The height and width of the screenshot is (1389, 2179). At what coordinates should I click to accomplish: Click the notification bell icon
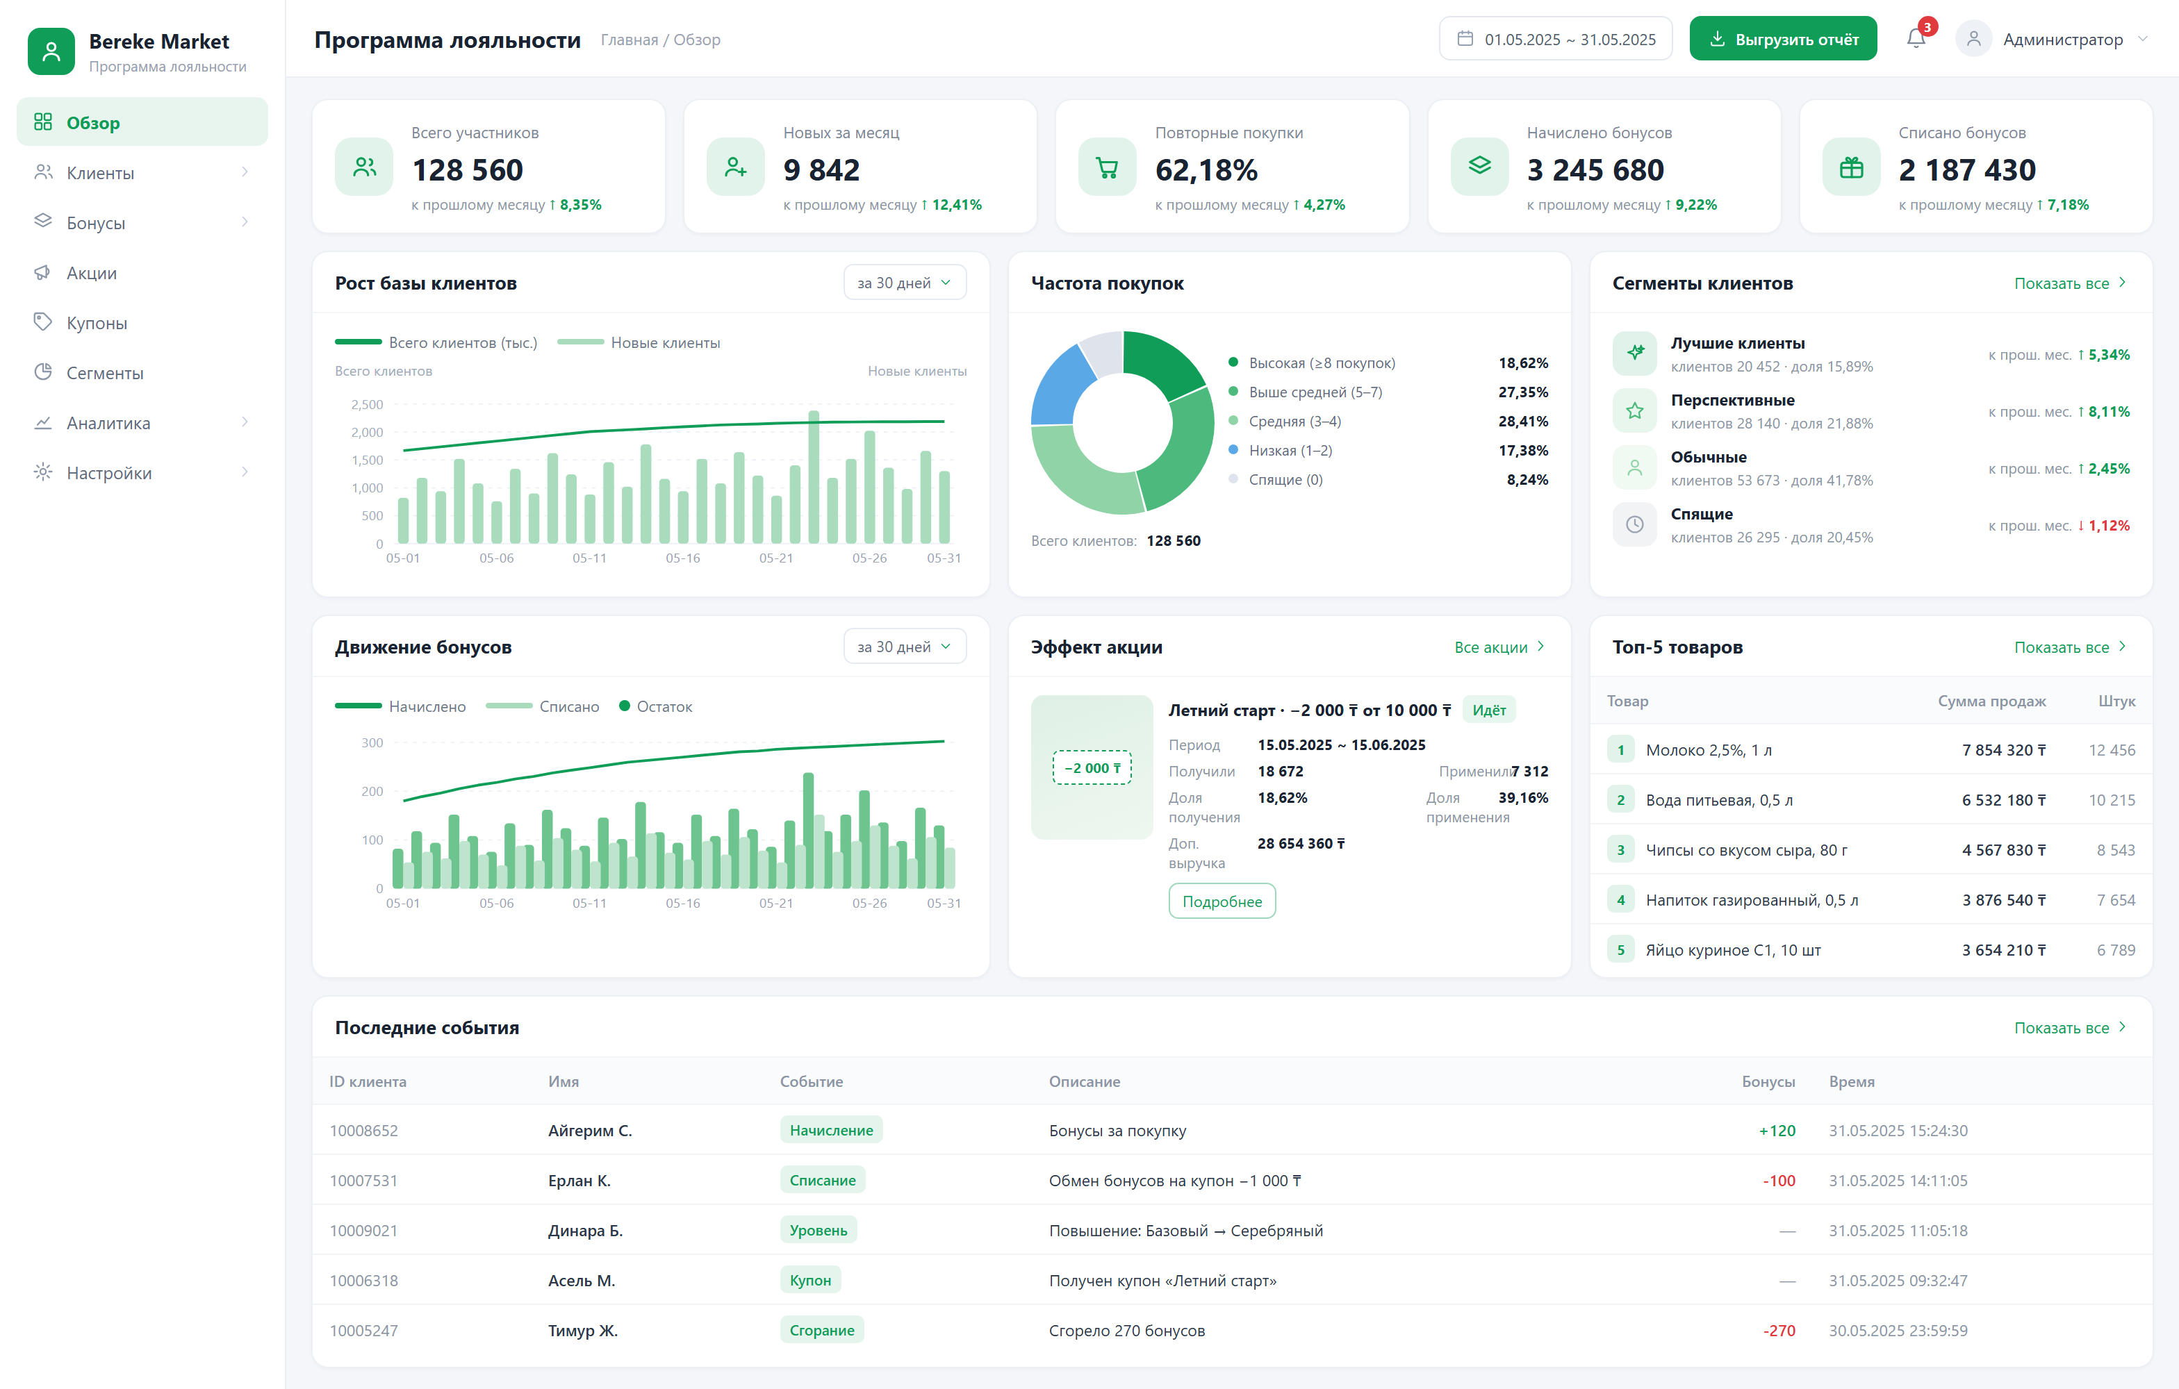pyautogui.click(x=1916, y=39)
